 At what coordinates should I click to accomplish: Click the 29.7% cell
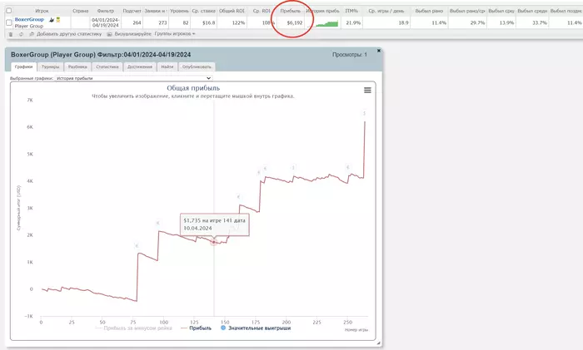point(467,22)
